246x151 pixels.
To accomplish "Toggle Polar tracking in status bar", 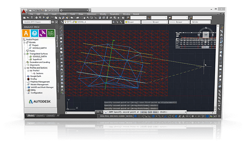I will click(x=153, y=116).
